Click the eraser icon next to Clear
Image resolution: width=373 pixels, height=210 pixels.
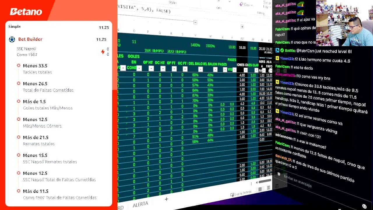pyautogui.click(x=241, y=4)
